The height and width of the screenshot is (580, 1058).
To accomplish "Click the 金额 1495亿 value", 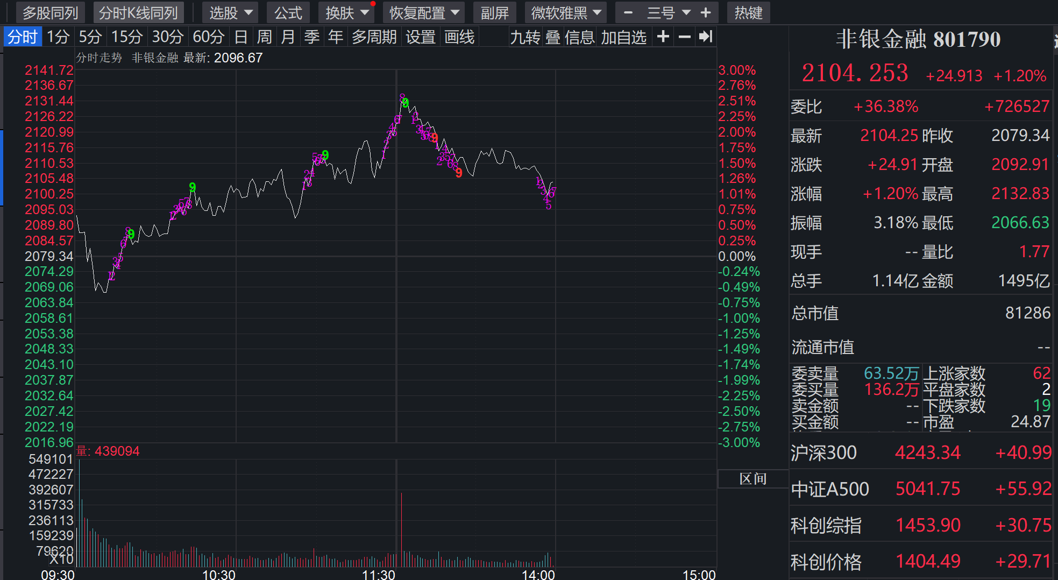I will [x=1024, y=280].
